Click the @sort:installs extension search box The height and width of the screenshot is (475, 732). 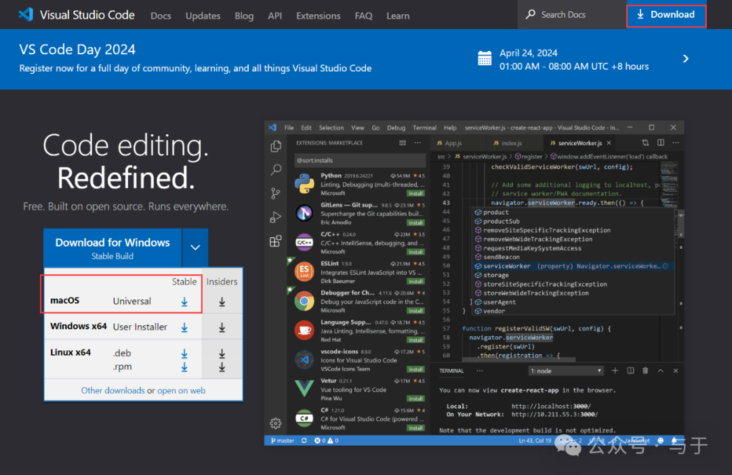click(360, 161)
